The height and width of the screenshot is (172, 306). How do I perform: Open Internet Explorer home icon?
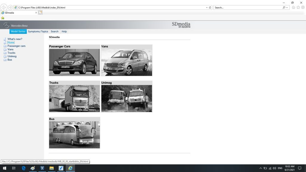coord(293,7)
